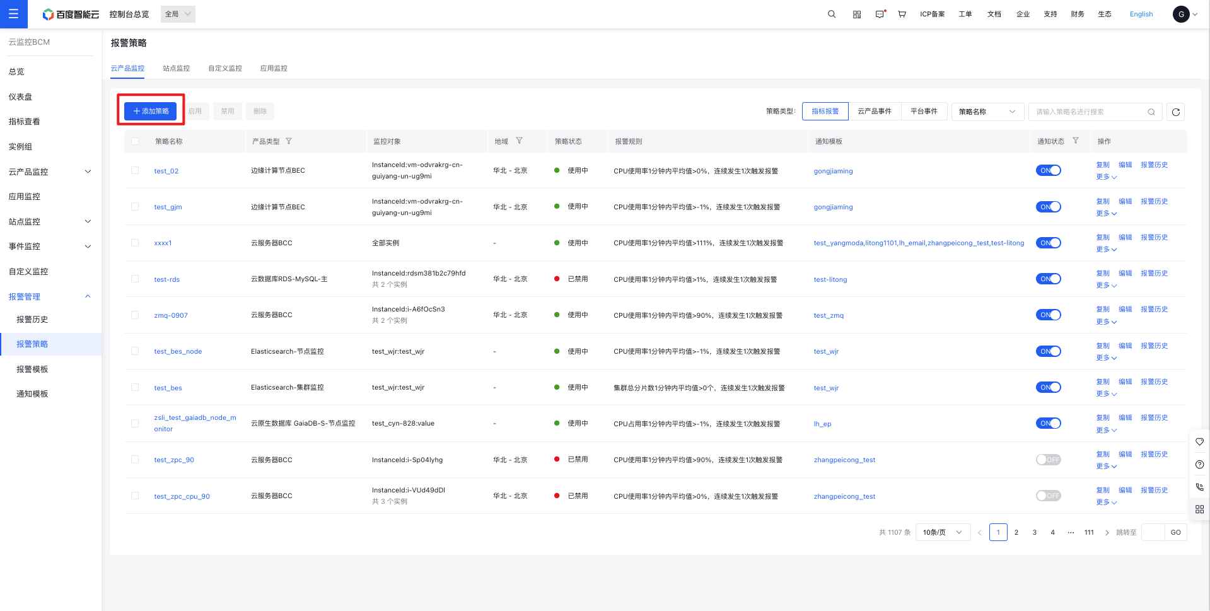The image size is (1210, 611).
Task: Click the pagination ellipsis
Action: [1071, 533]
